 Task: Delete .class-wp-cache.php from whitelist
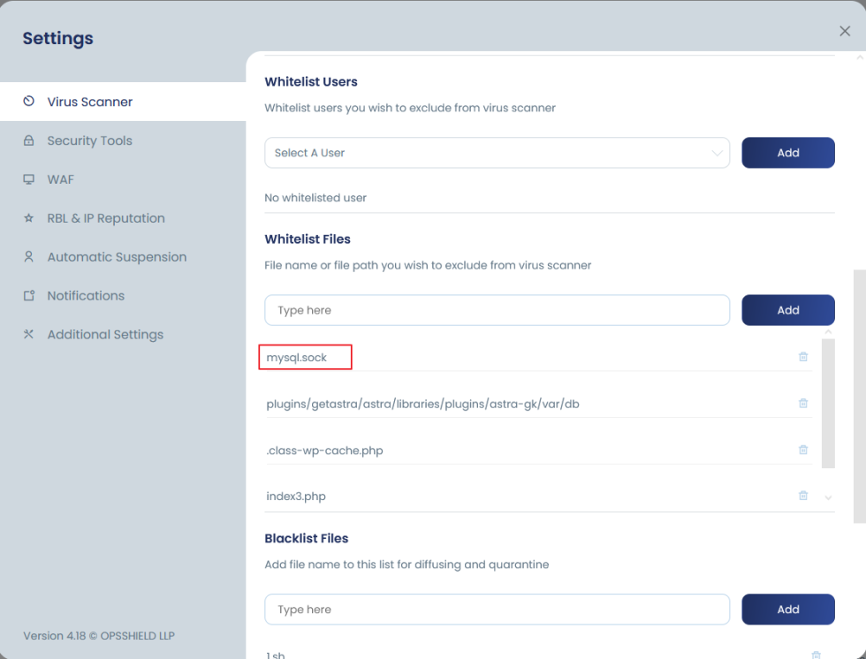point(802,450)
